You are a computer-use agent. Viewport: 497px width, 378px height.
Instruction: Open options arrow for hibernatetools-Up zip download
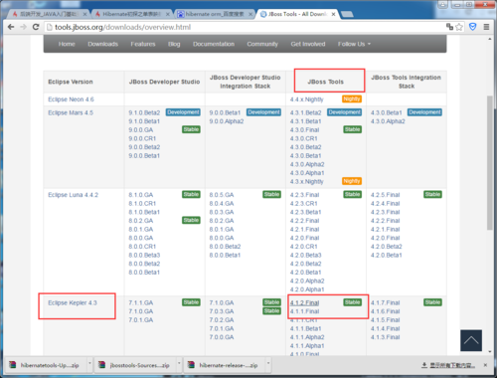click(x=89, y=364)
